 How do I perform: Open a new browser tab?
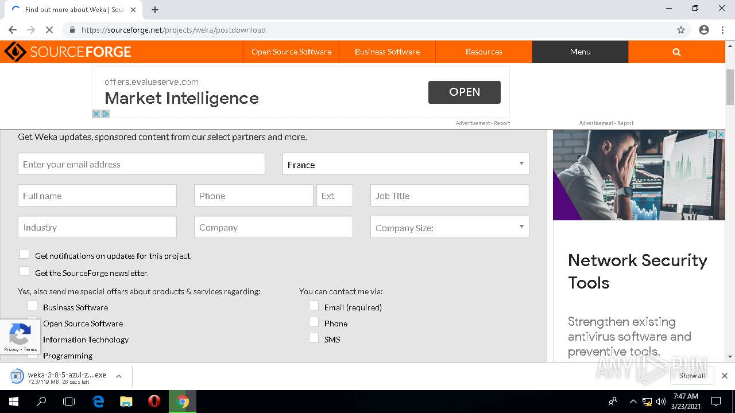tap(155, 9)
